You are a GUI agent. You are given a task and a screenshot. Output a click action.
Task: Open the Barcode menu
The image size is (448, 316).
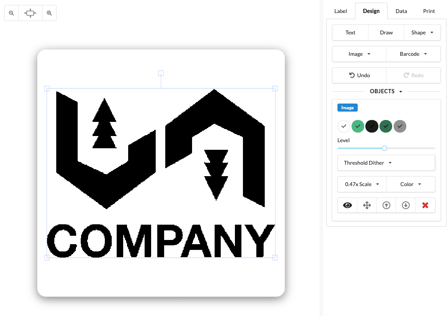tap(413, 54)
